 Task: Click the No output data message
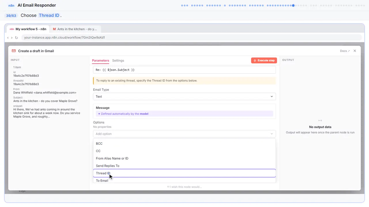point(320,127)
